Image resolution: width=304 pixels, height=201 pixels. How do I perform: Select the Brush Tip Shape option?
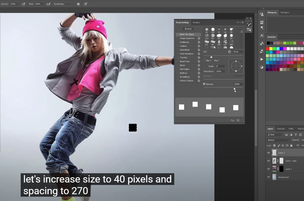coord(187,34)
